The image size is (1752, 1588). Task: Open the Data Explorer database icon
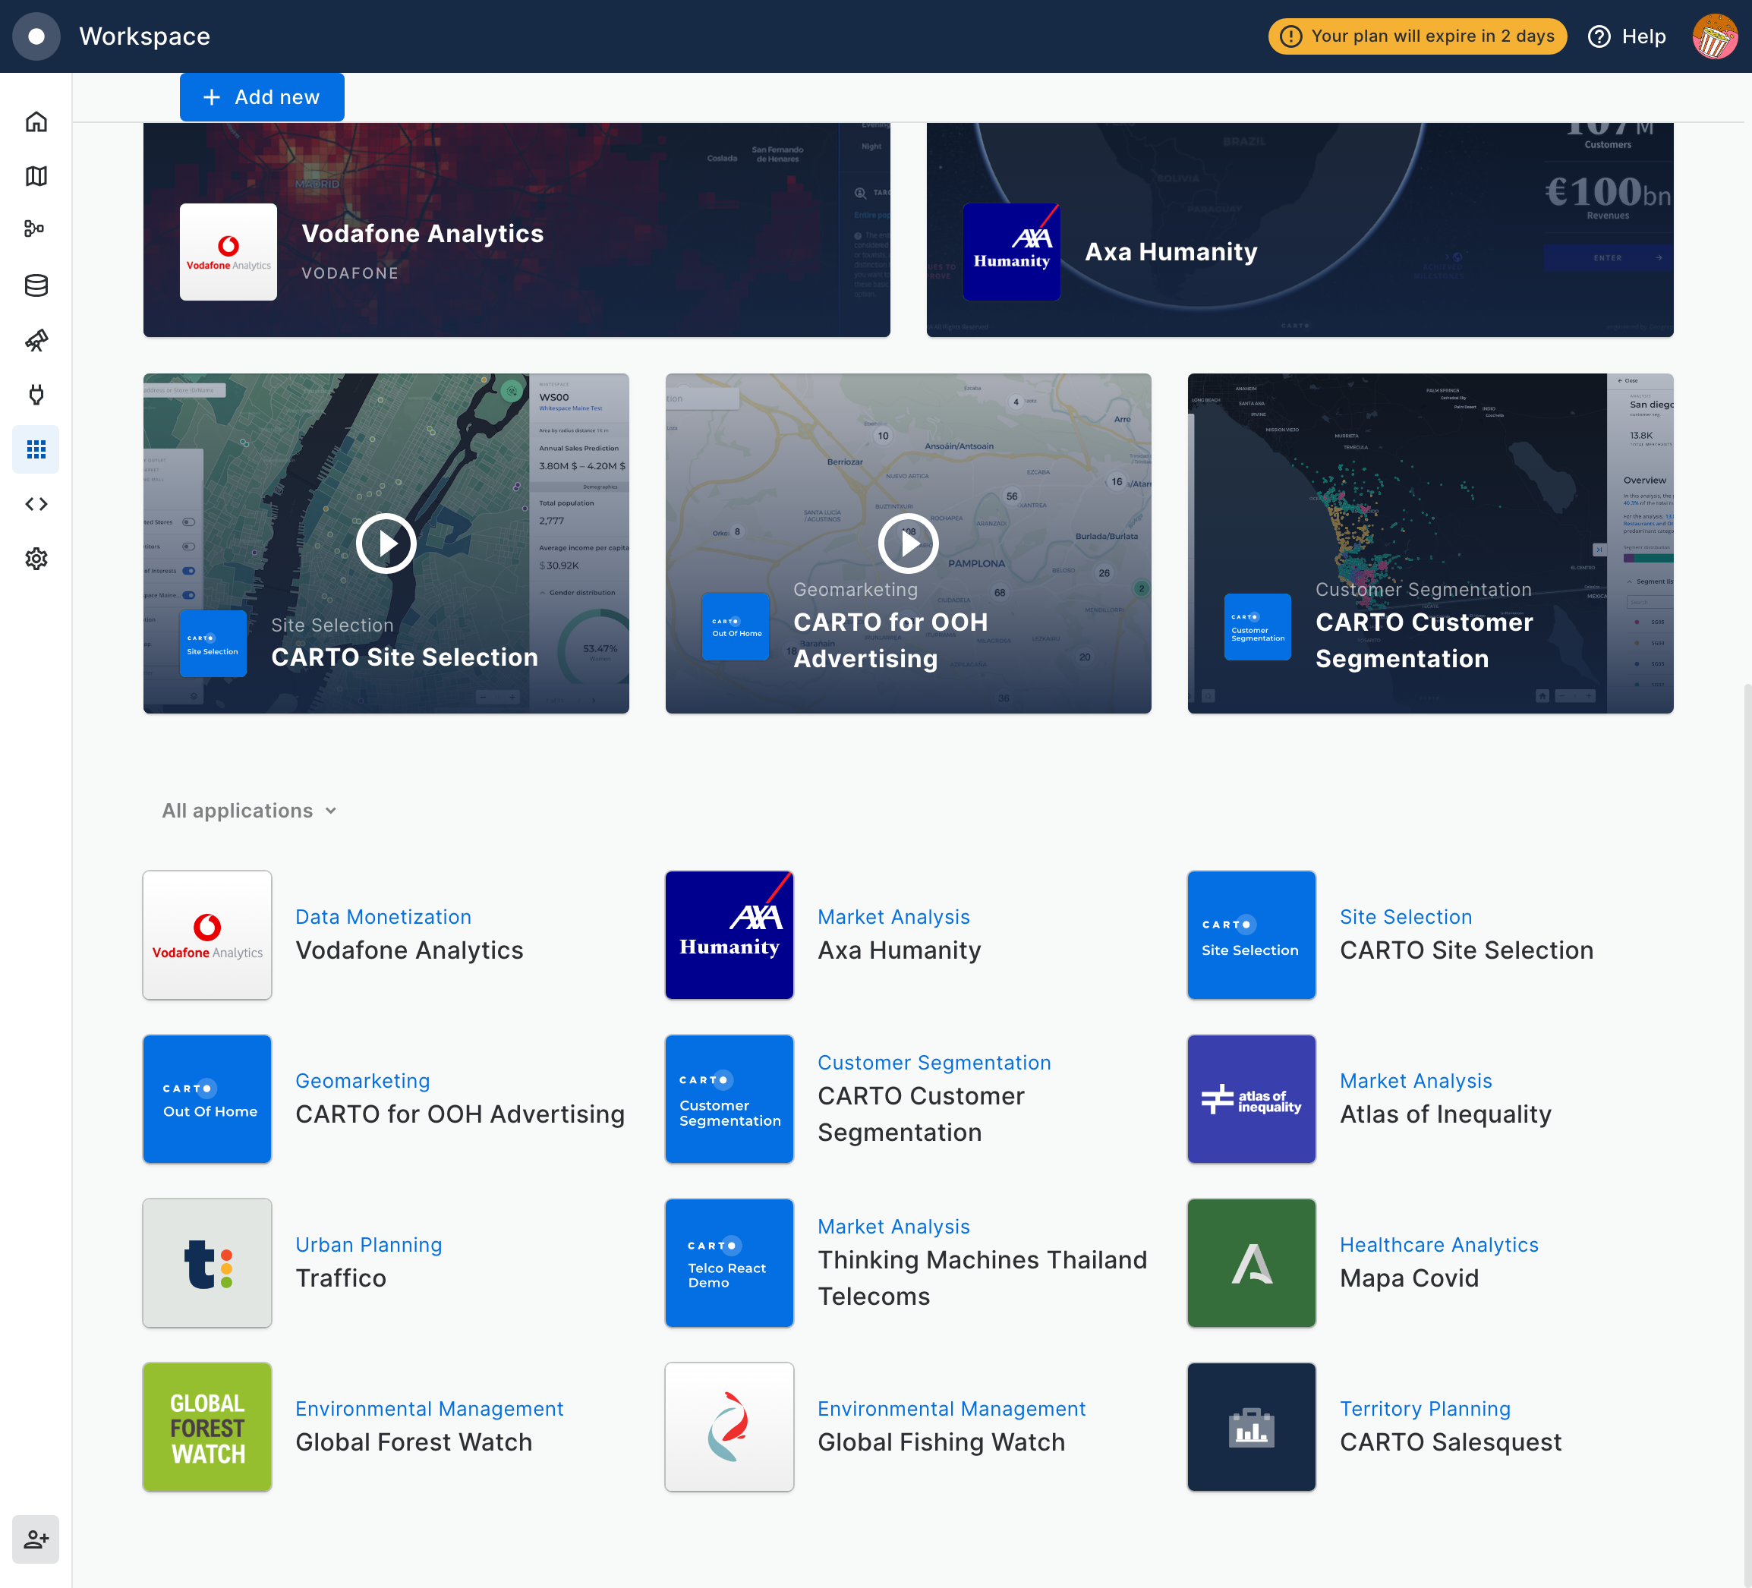tap(36, 285)
